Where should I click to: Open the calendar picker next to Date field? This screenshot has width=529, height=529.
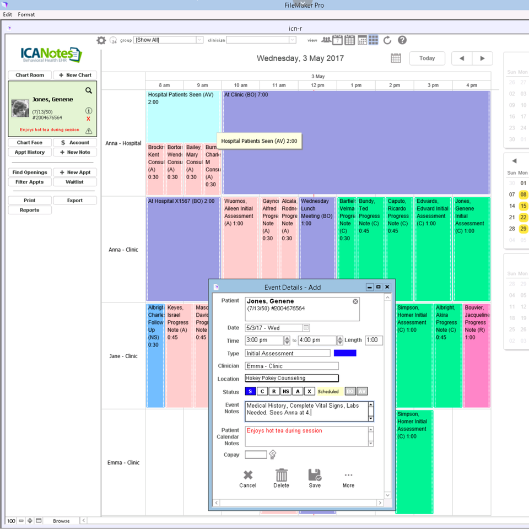(306, 327)
